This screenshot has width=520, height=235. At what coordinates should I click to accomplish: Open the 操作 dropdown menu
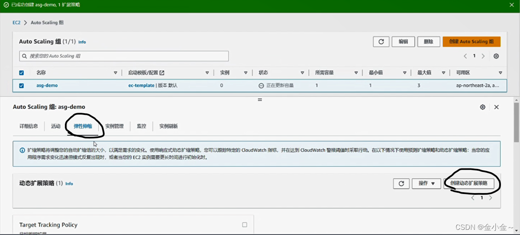[426, 184]
